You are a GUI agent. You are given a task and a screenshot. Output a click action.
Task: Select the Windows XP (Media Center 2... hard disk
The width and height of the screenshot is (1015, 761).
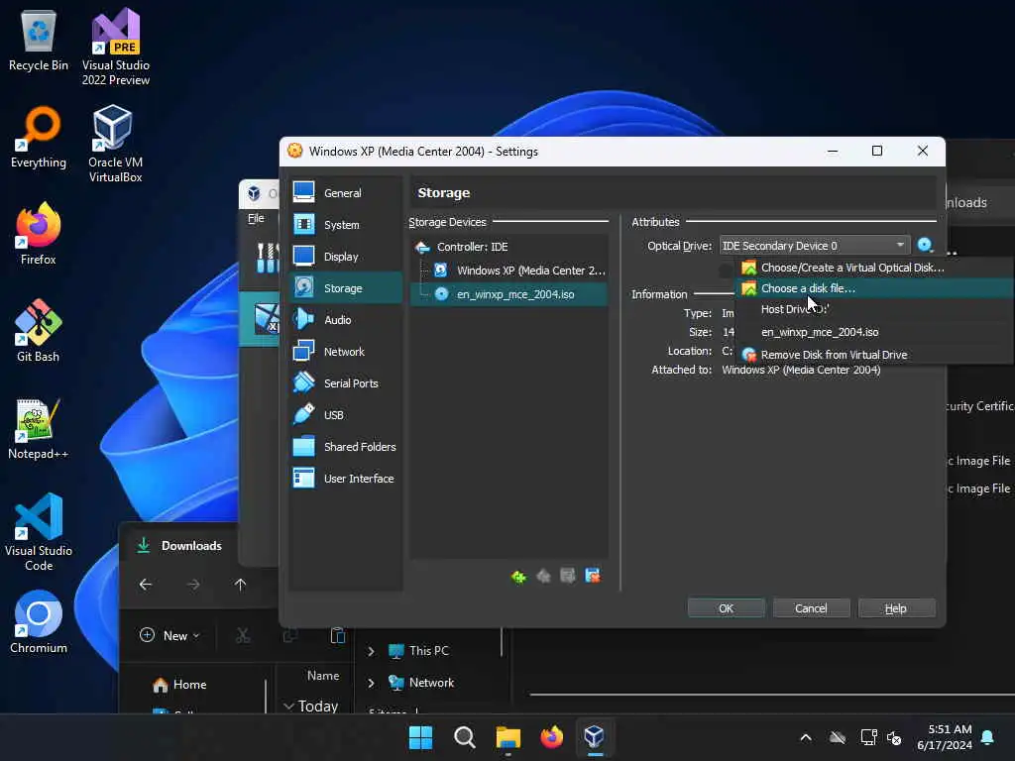point(509,271)
